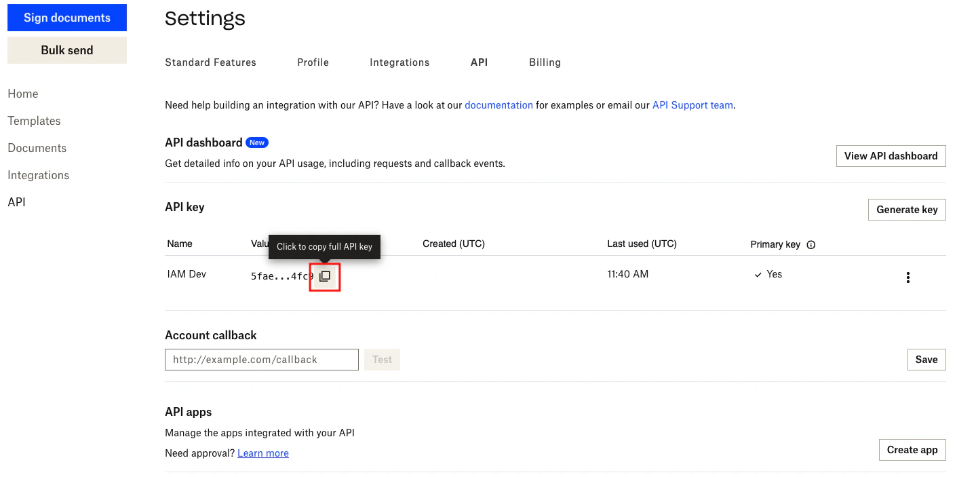
Task: Go to Documents from the sidebar
Action: click(37, 147)
